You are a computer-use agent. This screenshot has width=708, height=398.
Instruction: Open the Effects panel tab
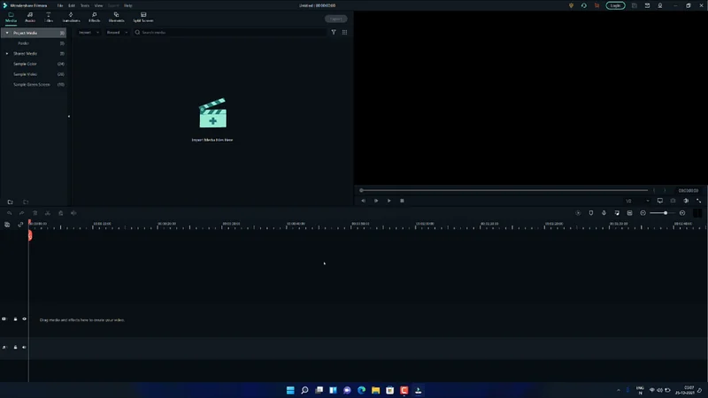[x=94, y=17]
